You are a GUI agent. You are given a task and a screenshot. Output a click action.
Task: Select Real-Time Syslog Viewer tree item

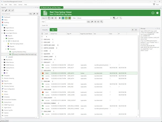(x=17, y=44)
